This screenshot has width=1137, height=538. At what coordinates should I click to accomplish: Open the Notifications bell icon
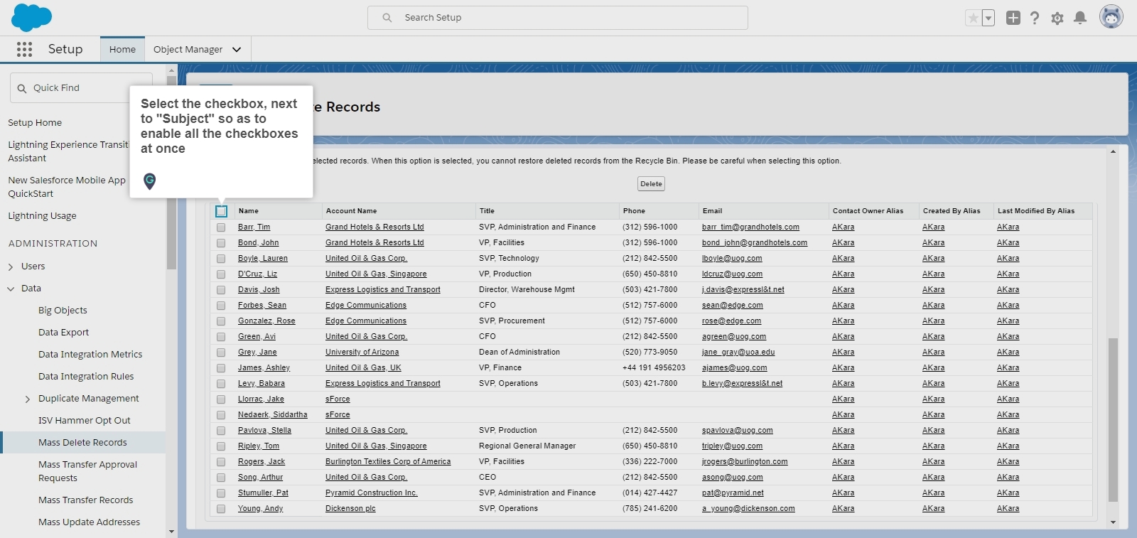[x=1080, y=18]
